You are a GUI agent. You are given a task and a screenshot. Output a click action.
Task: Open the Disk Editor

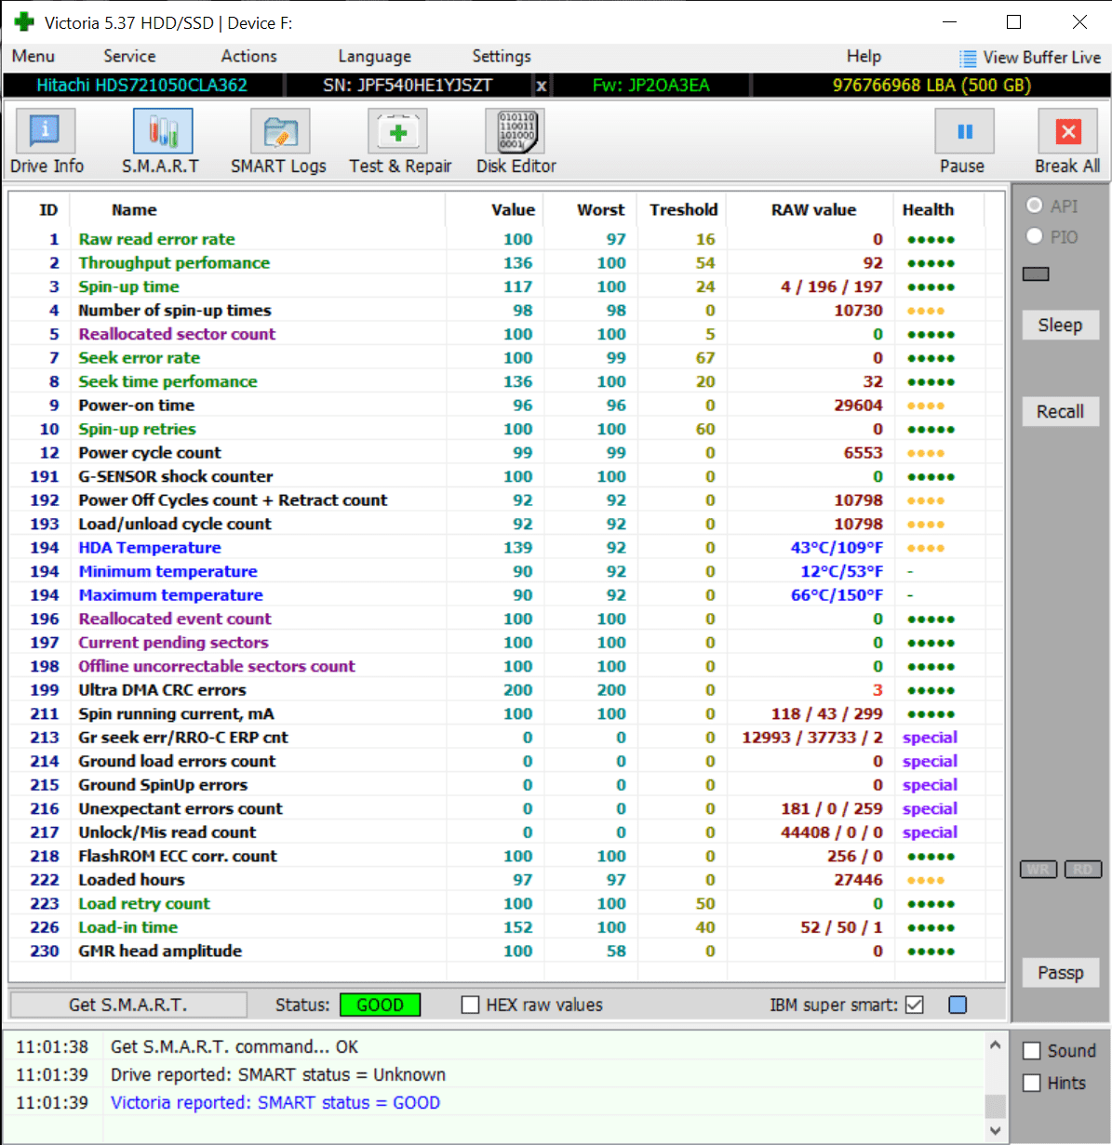tap(515, 132)
